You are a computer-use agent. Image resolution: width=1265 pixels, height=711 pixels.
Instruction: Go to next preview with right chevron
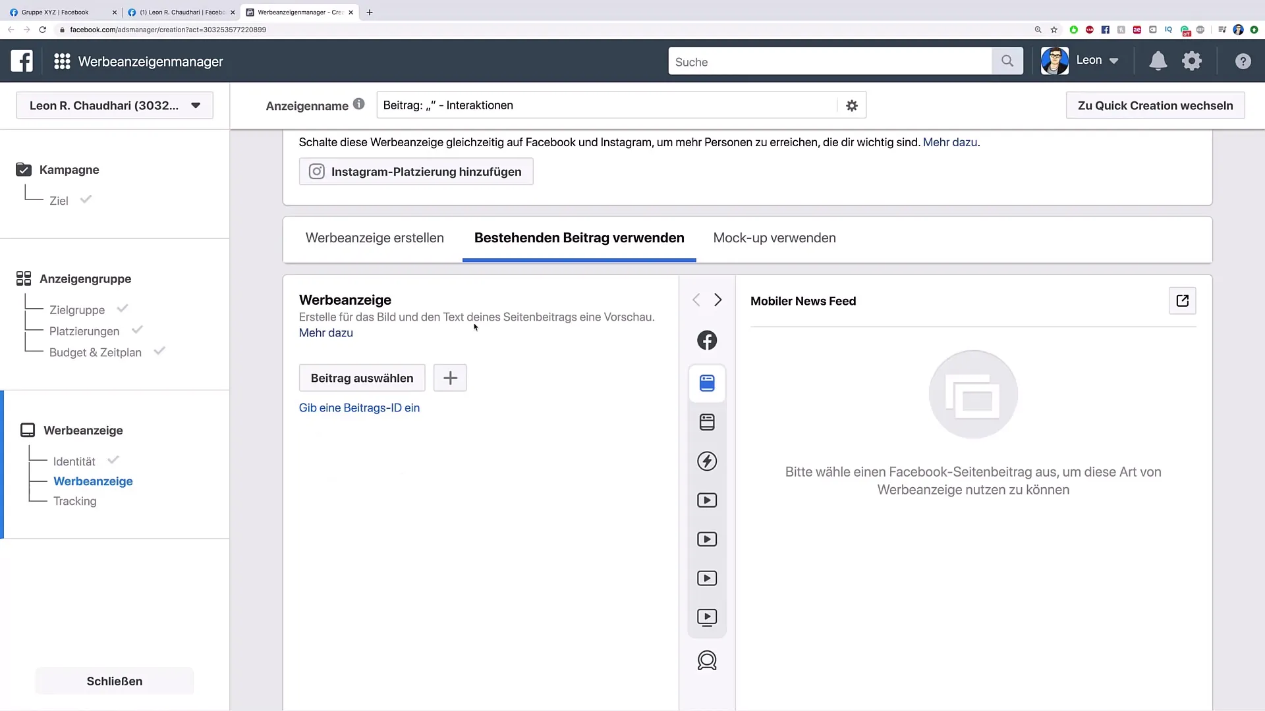[718, 300]
